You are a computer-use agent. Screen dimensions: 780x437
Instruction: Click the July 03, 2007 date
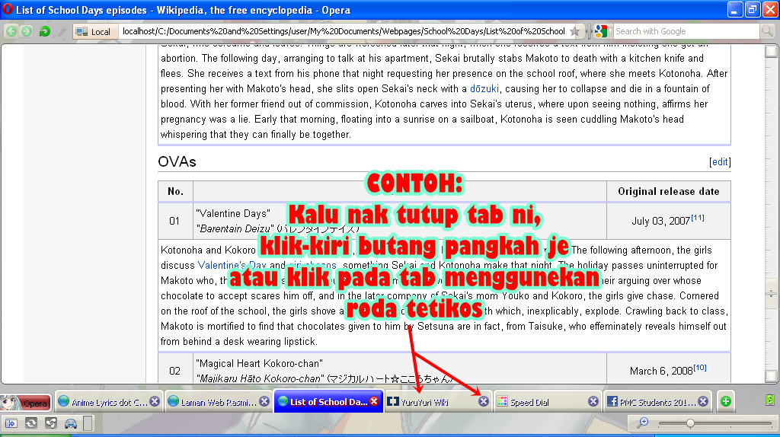660,222
